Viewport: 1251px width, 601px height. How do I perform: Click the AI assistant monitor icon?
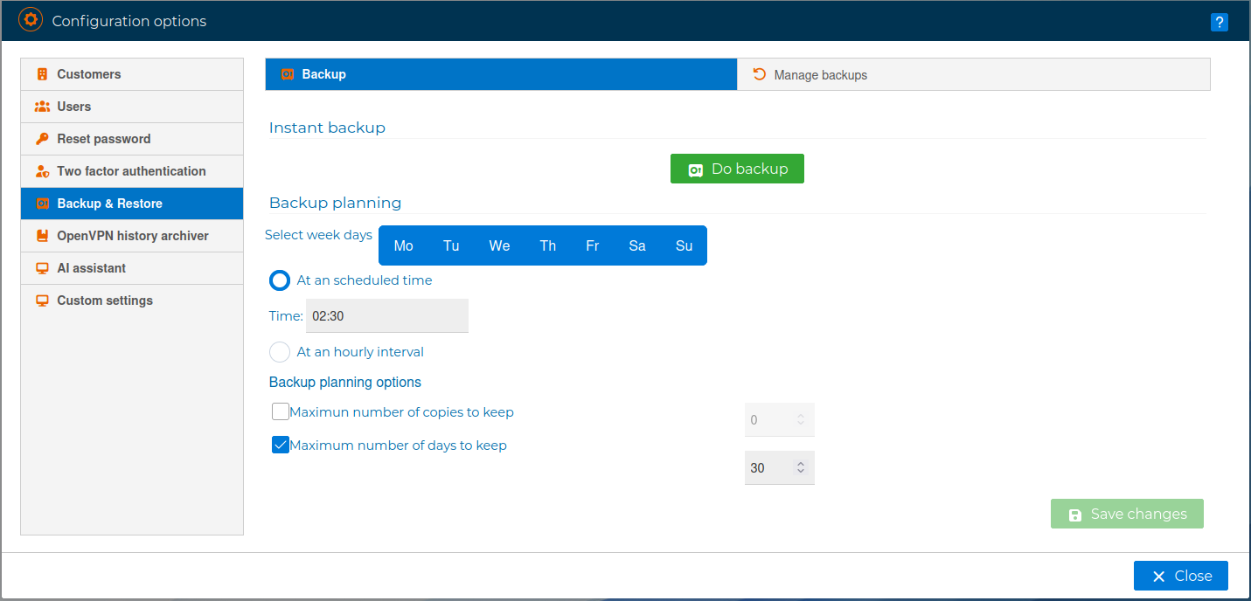[x=42, y=268]
